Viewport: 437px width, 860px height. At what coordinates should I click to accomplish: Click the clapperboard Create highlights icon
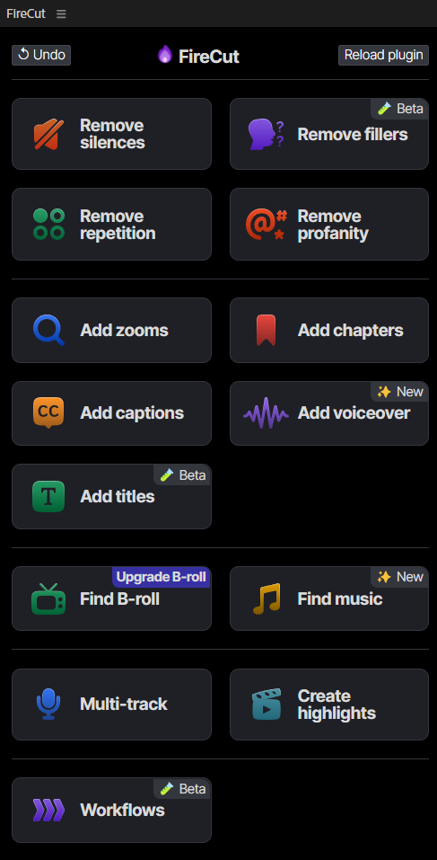[x=267, y=705]
